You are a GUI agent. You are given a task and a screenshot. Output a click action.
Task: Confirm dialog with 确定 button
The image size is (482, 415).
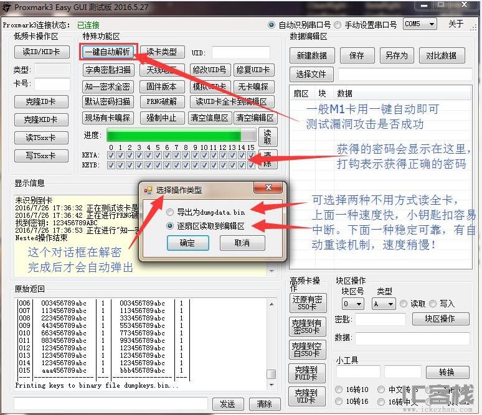(x=188, y=243)
